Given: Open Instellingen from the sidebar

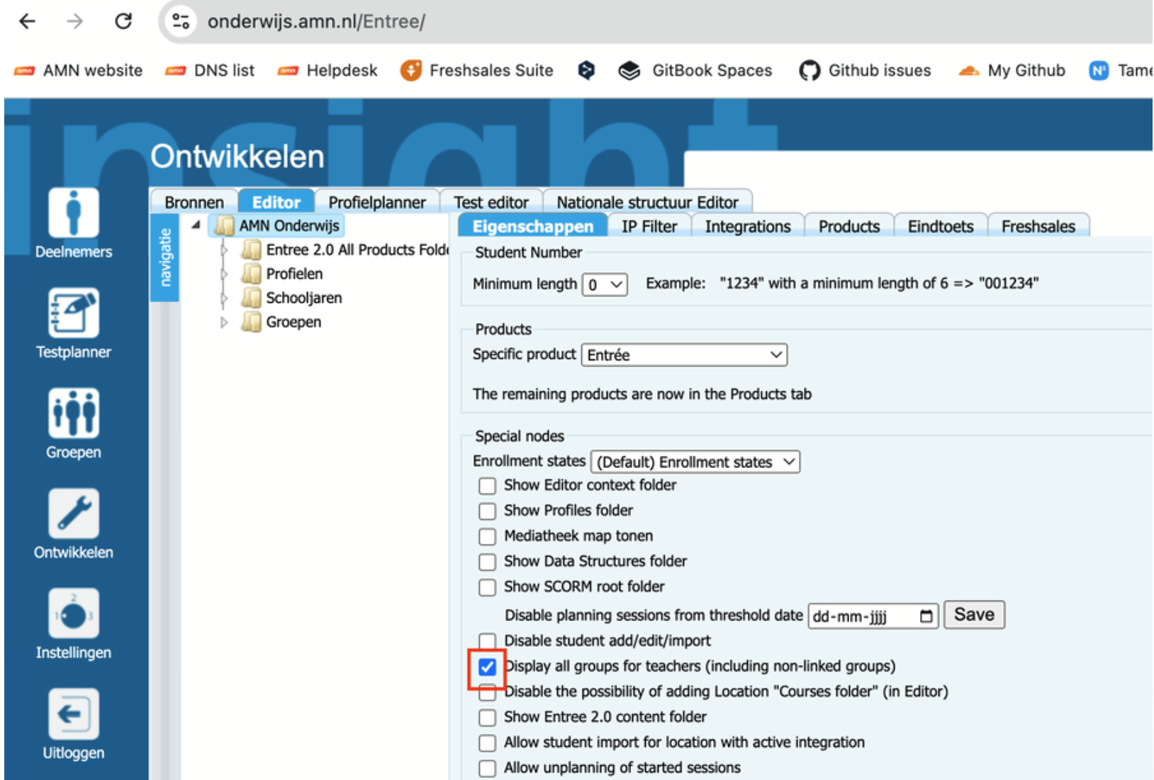Looking at the screenshot, I should (x=73, y=614).
